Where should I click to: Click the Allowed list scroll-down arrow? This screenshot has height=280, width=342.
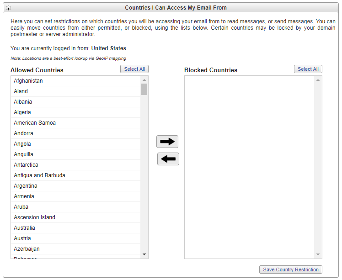pyautogui.click(x=144, y=254)
